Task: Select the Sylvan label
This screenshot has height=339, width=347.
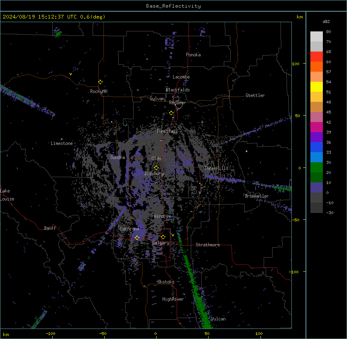Action: tap(157, 99)
